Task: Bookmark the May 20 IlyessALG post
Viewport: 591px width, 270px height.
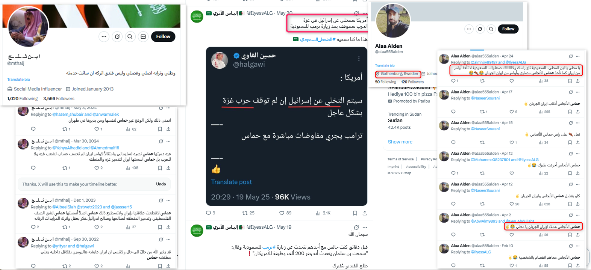Action: tap(355, 213)
